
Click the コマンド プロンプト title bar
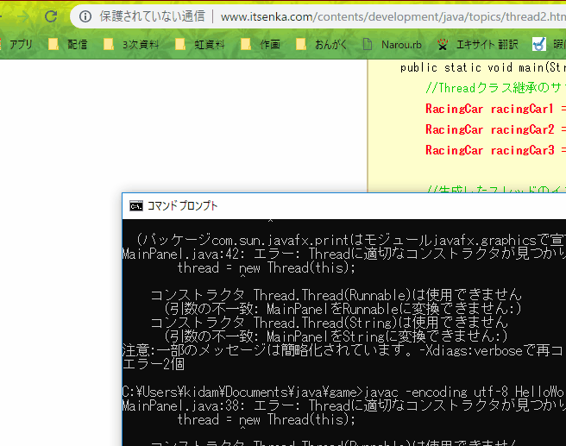coord(344,206)
